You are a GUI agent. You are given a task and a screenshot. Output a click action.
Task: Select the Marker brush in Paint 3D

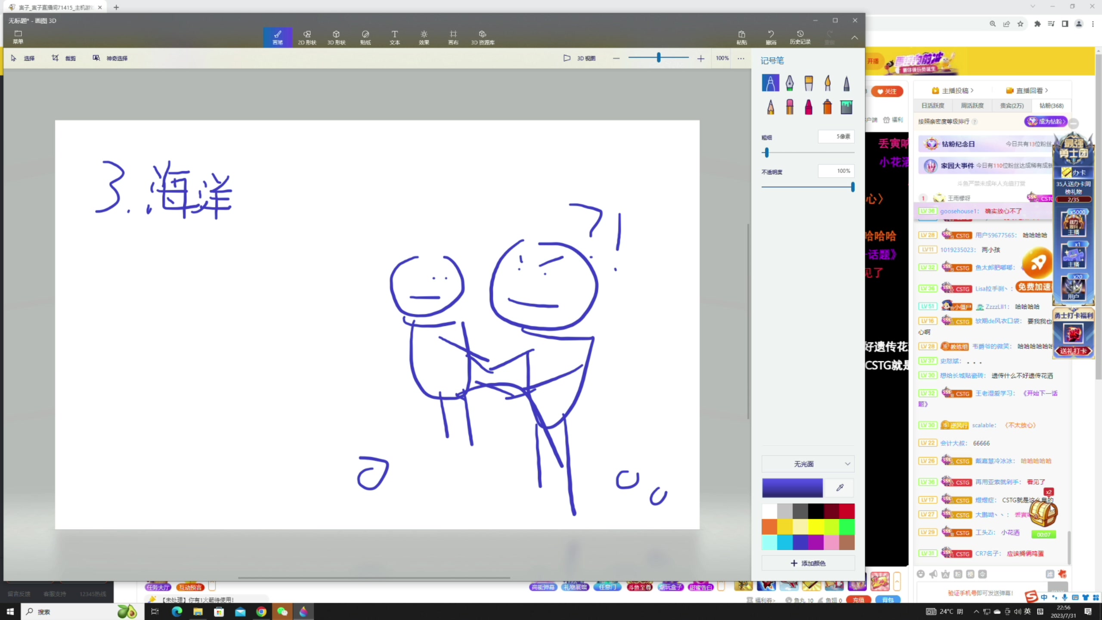coord(770,83)
